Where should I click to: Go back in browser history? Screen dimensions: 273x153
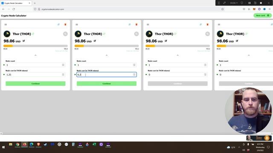(x=3, y=9)
